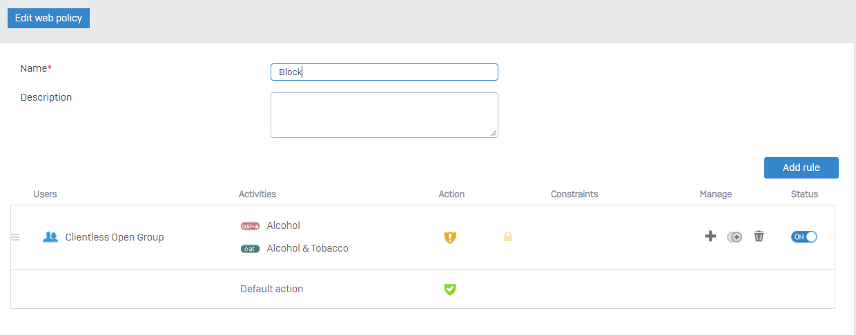Delete the rule with the trash icon
856x335 pixels.
(759, 236)
